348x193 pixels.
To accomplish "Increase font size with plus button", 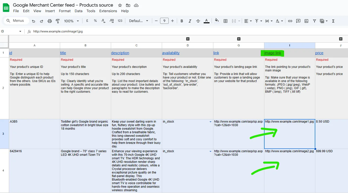I will (x=172, y=21).
